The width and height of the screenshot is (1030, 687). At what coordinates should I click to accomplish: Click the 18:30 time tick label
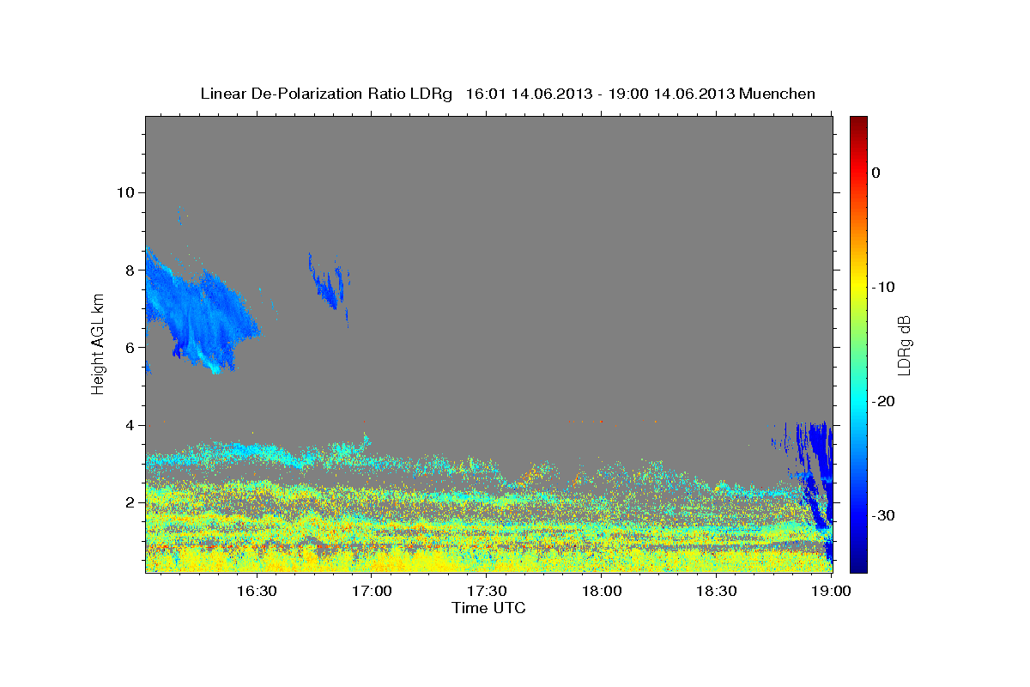click(717, 591)
